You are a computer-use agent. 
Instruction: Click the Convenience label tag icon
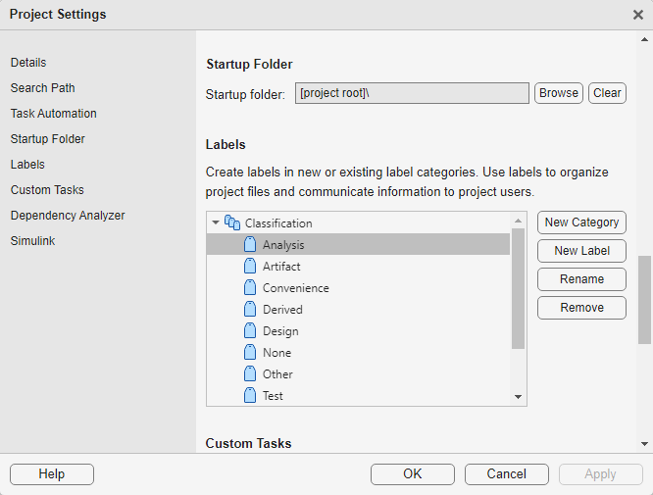click(249, 288)
